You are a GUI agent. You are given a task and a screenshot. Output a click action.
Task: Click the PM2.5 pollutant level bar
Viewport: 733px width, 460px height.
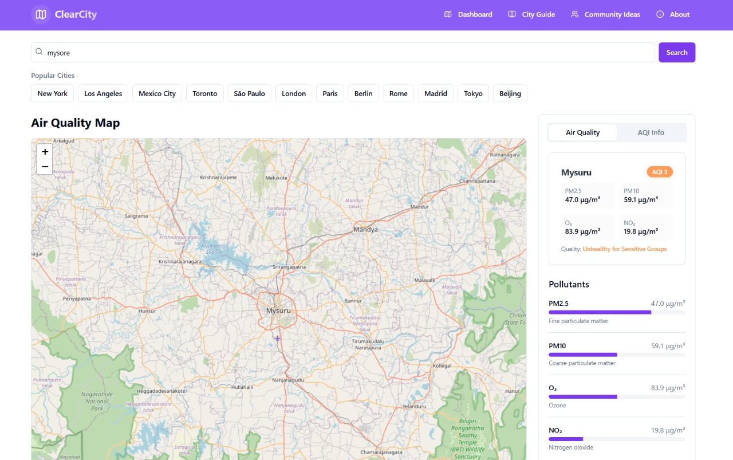616,312
